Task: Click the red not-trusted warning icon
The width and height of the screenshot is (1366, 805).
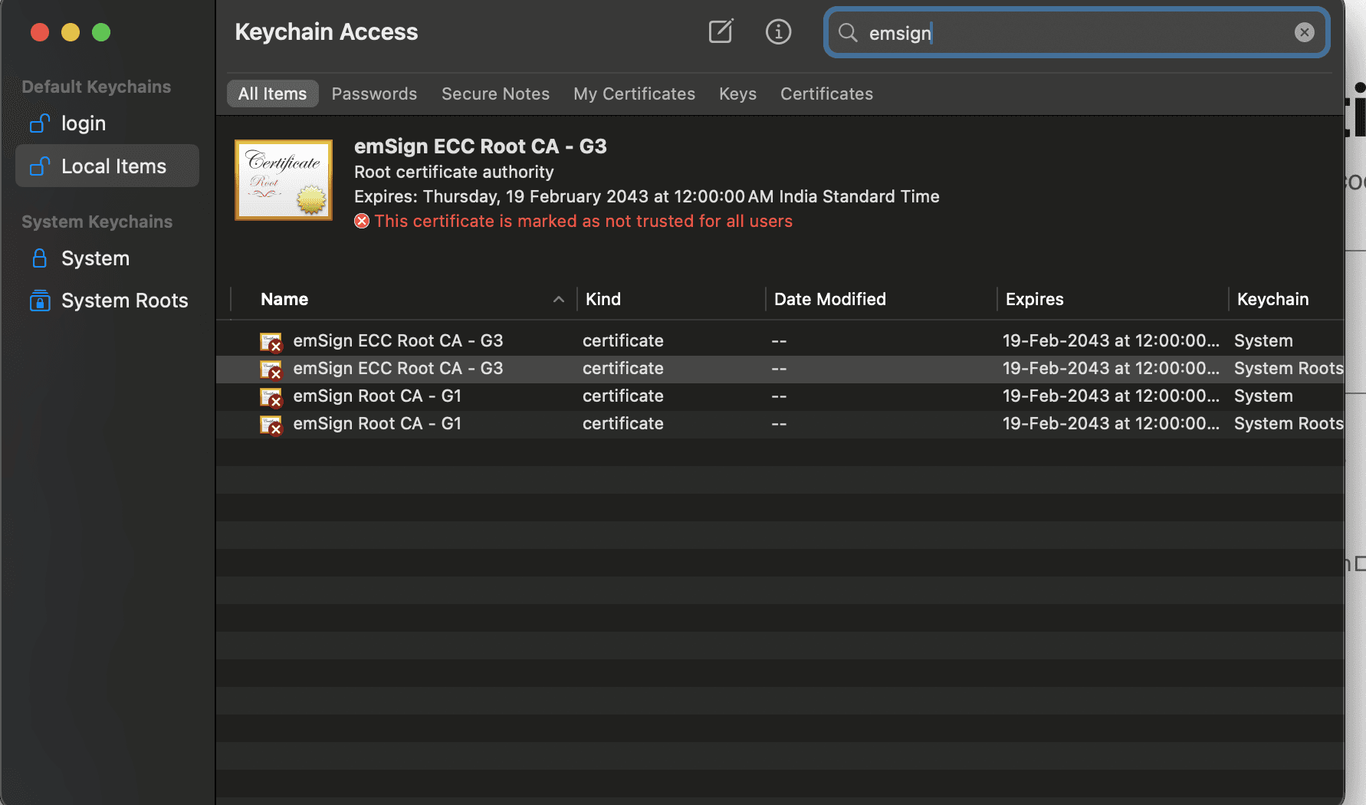Action: click(x=362, y=221)
